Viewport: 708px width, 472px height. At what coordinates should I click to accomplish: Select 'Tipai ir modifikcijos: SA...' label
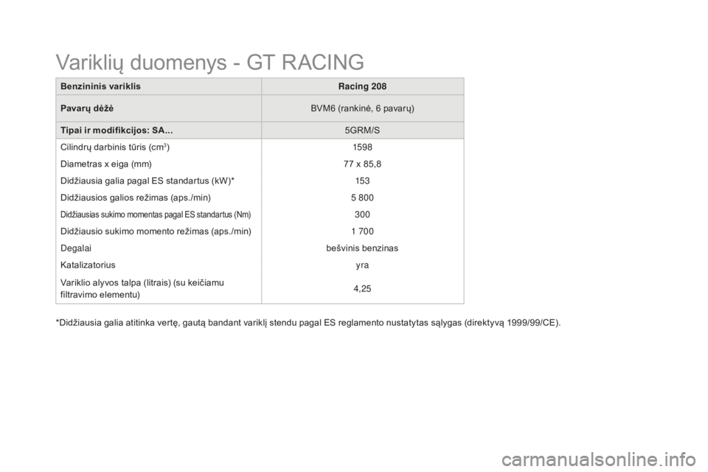click(117, 131)
